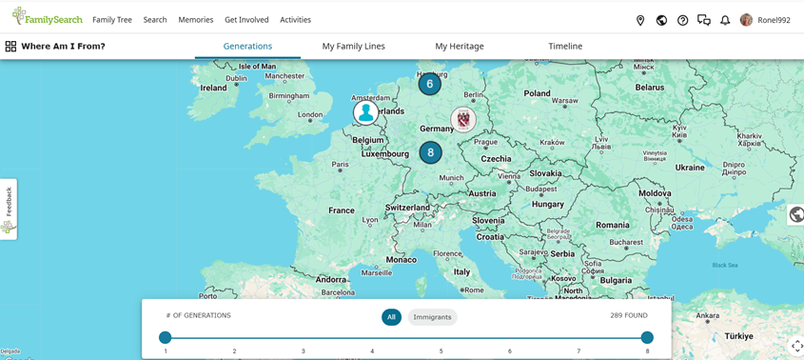Screen dimensions: 804x360
Task: Click the globe view button on map's right edge
Action: (796, 214)
